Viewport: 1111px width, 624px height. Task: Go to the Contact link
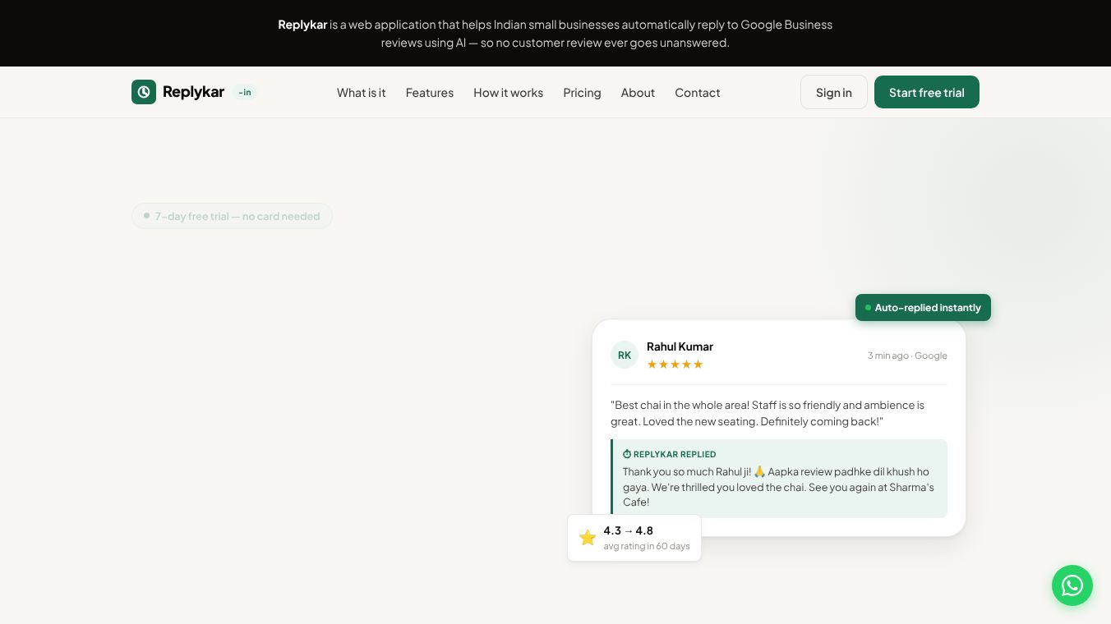tap(698, 93)
